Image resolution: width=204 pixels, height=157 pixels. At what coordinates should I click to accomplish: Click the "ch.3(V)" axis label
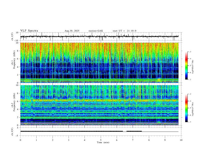[12, 132]
